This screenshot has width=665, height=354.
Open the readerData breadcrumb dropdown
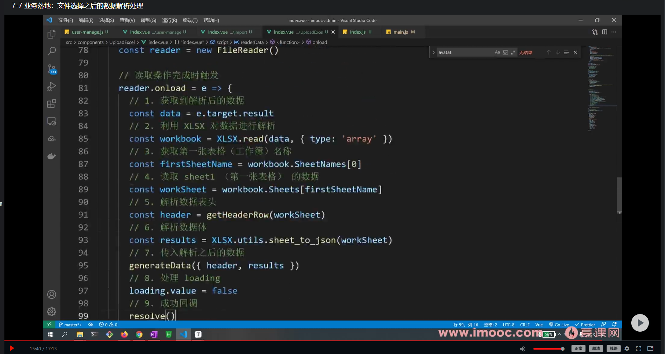click(249, 42)
